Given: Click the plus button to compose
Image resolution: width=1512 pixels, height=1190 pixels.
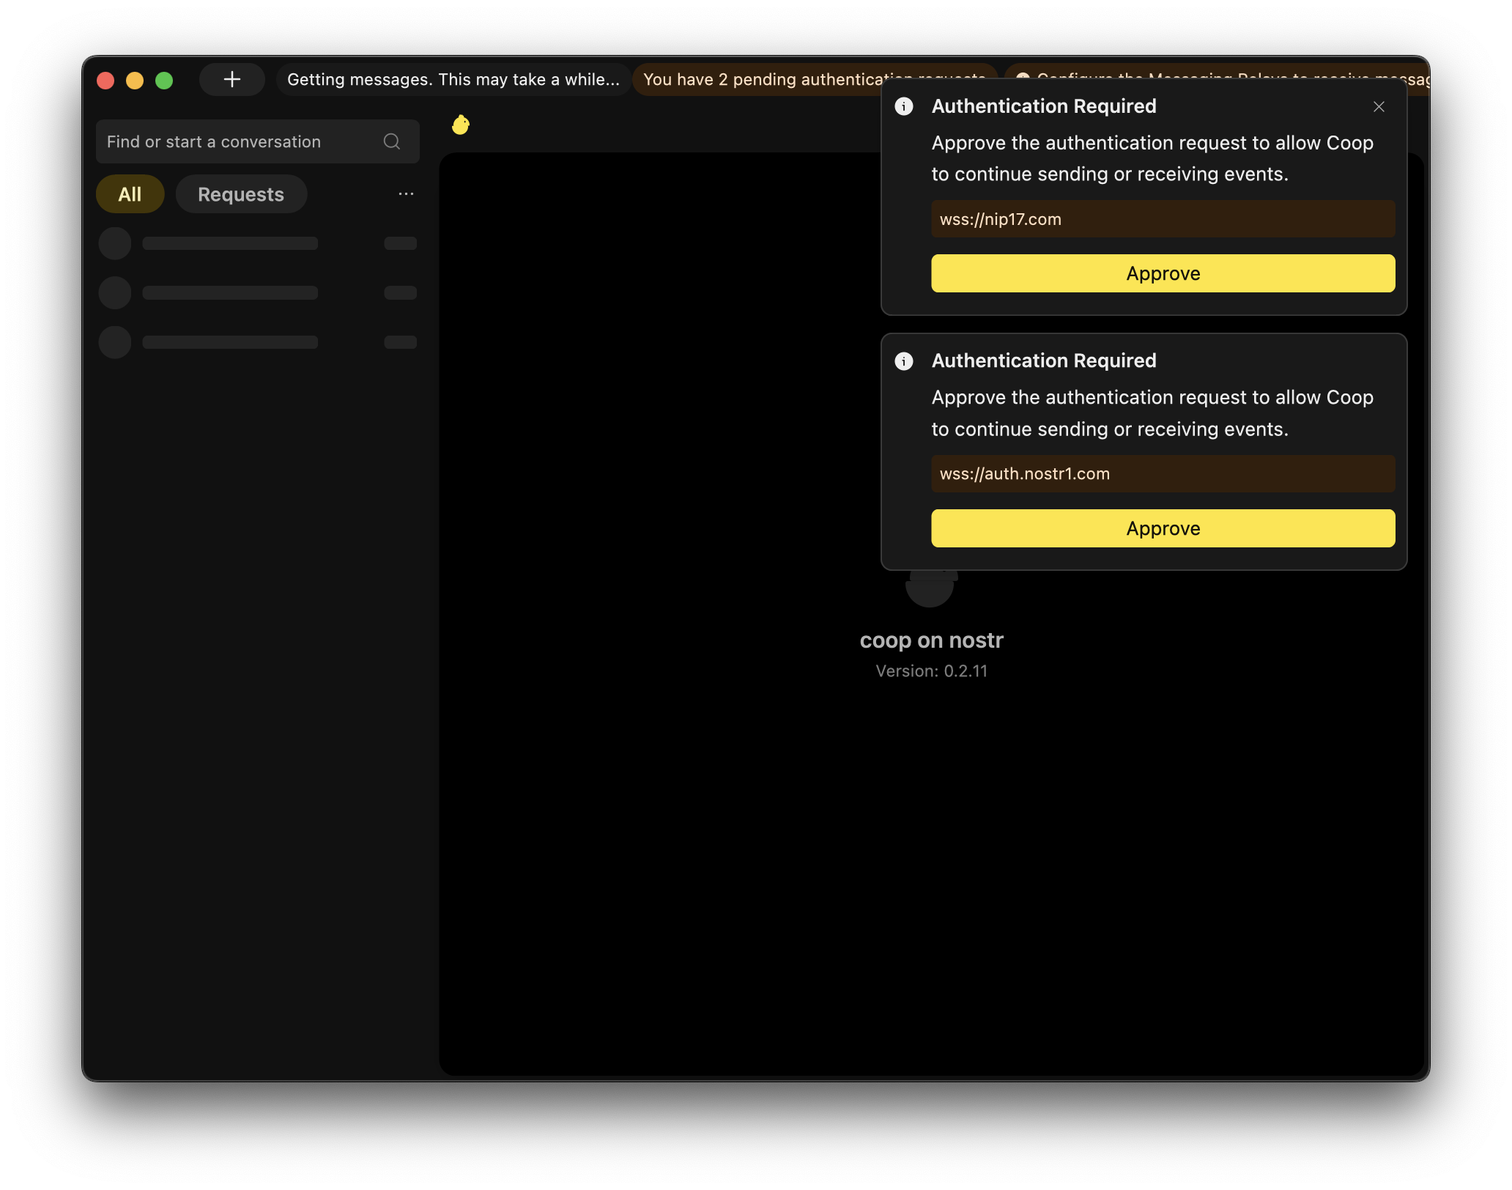Looking at the screenshot, I should pyautogui.click(x=232, y=79).
